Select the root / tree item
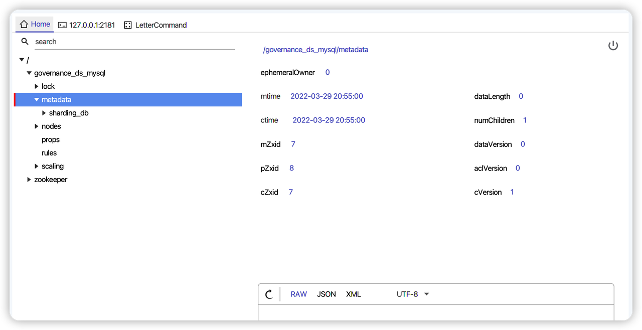This screenshot has height=330, width=642. (x=28, y=60)
